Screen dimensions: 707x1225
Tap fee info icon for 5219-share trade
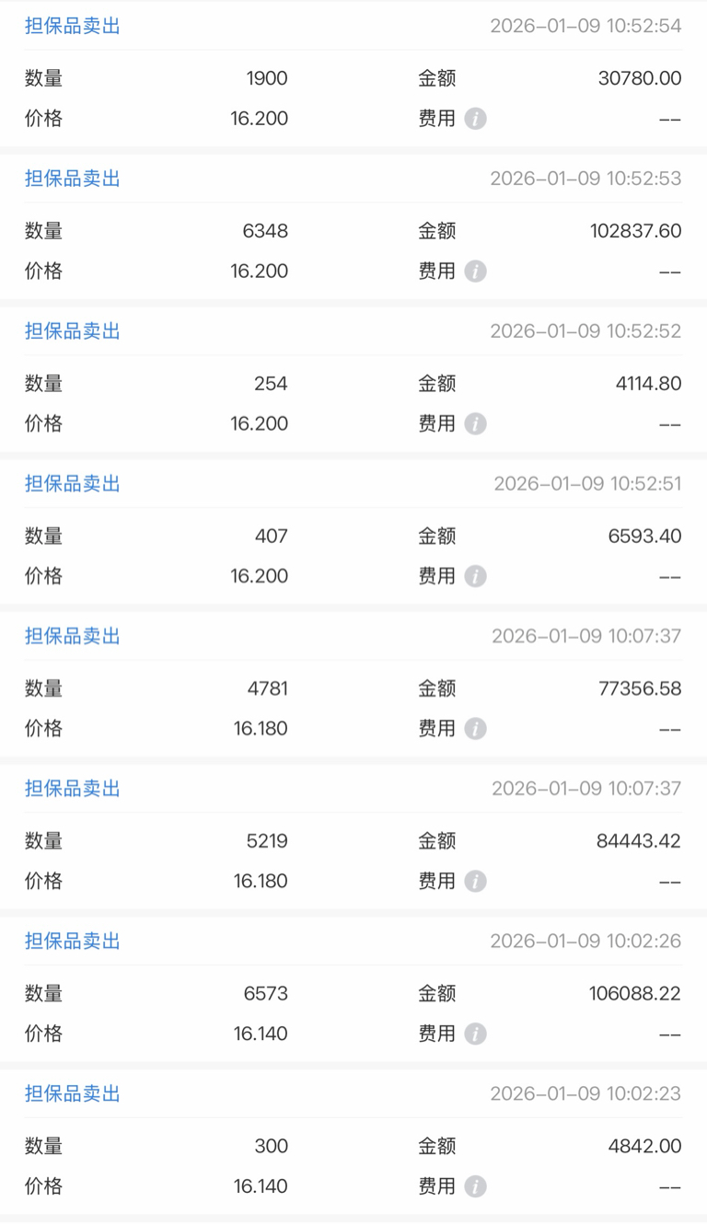[475, 881]
